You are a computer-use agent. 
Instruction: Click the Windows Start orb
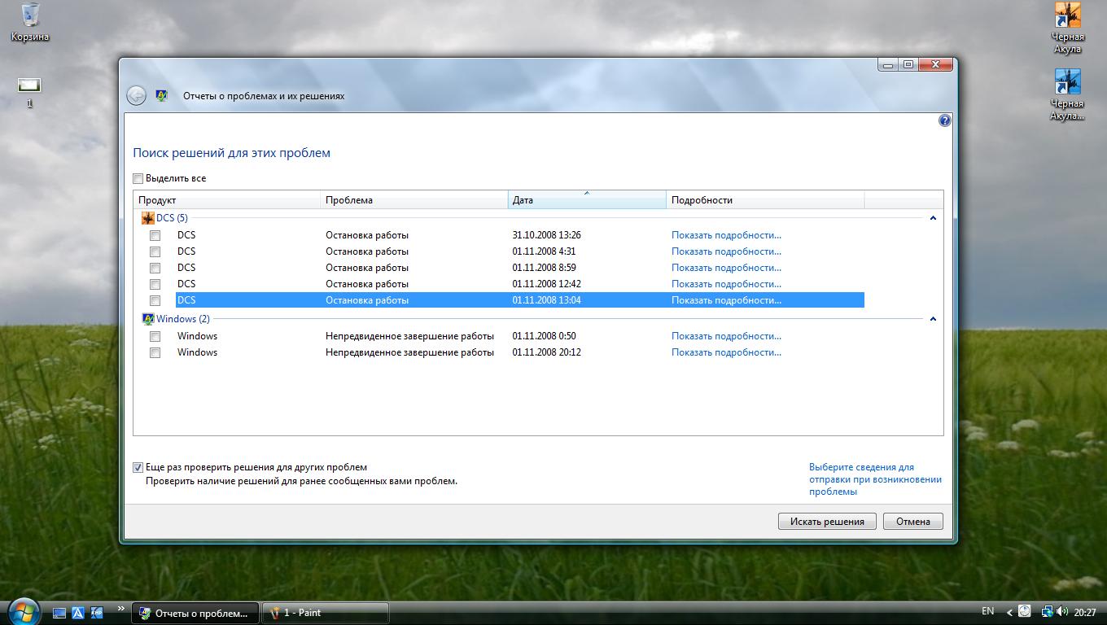click(x=22, y=611)
